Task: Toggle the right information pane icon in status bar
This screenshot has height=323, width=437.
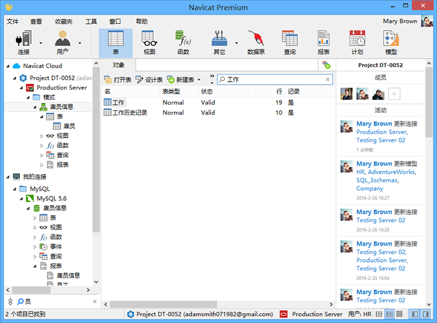Action: point(426,314)
